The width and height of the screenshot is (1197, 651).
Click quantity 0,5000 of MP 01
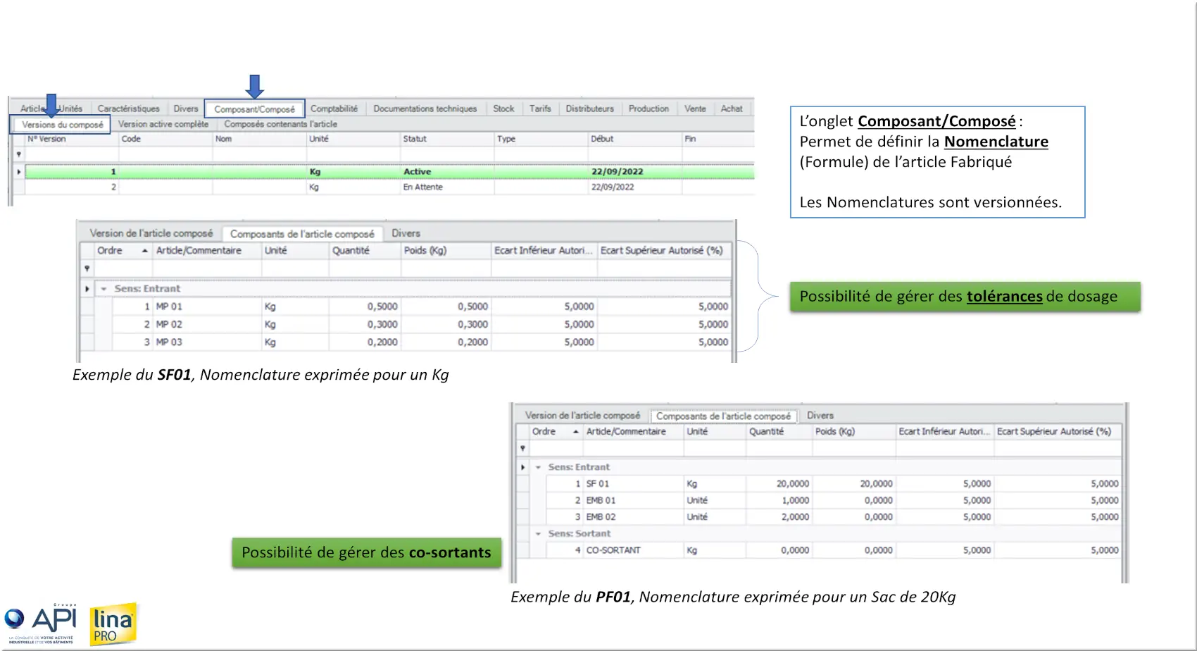(x=382, y=306)
